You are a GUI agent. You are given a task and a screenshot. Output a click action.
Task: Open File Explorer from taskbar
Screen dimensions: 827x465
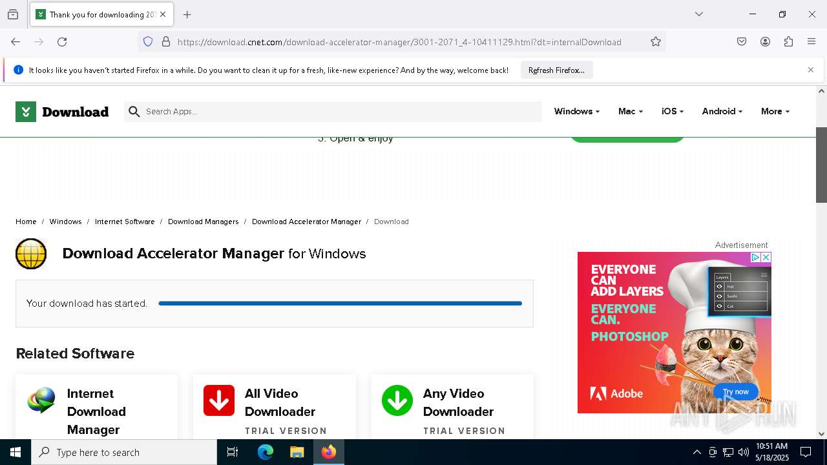coord(297,452)
